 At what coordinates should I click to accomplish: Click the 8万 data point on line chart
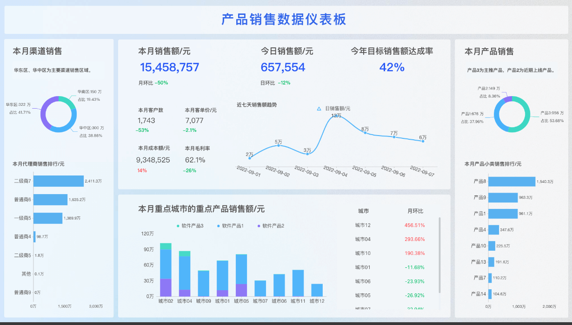pyautogui.click(x=365, y=133)
